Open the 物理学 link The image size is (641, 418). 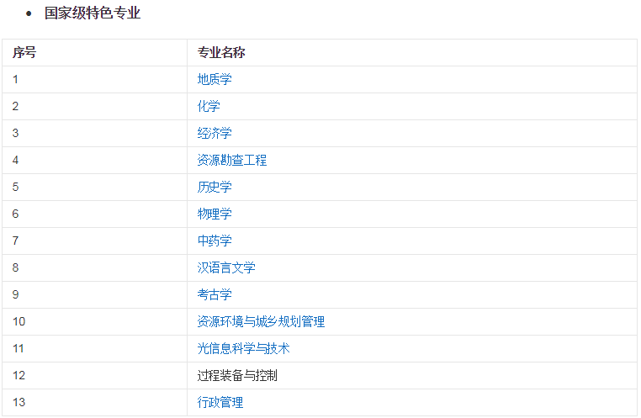coord(215,214)
